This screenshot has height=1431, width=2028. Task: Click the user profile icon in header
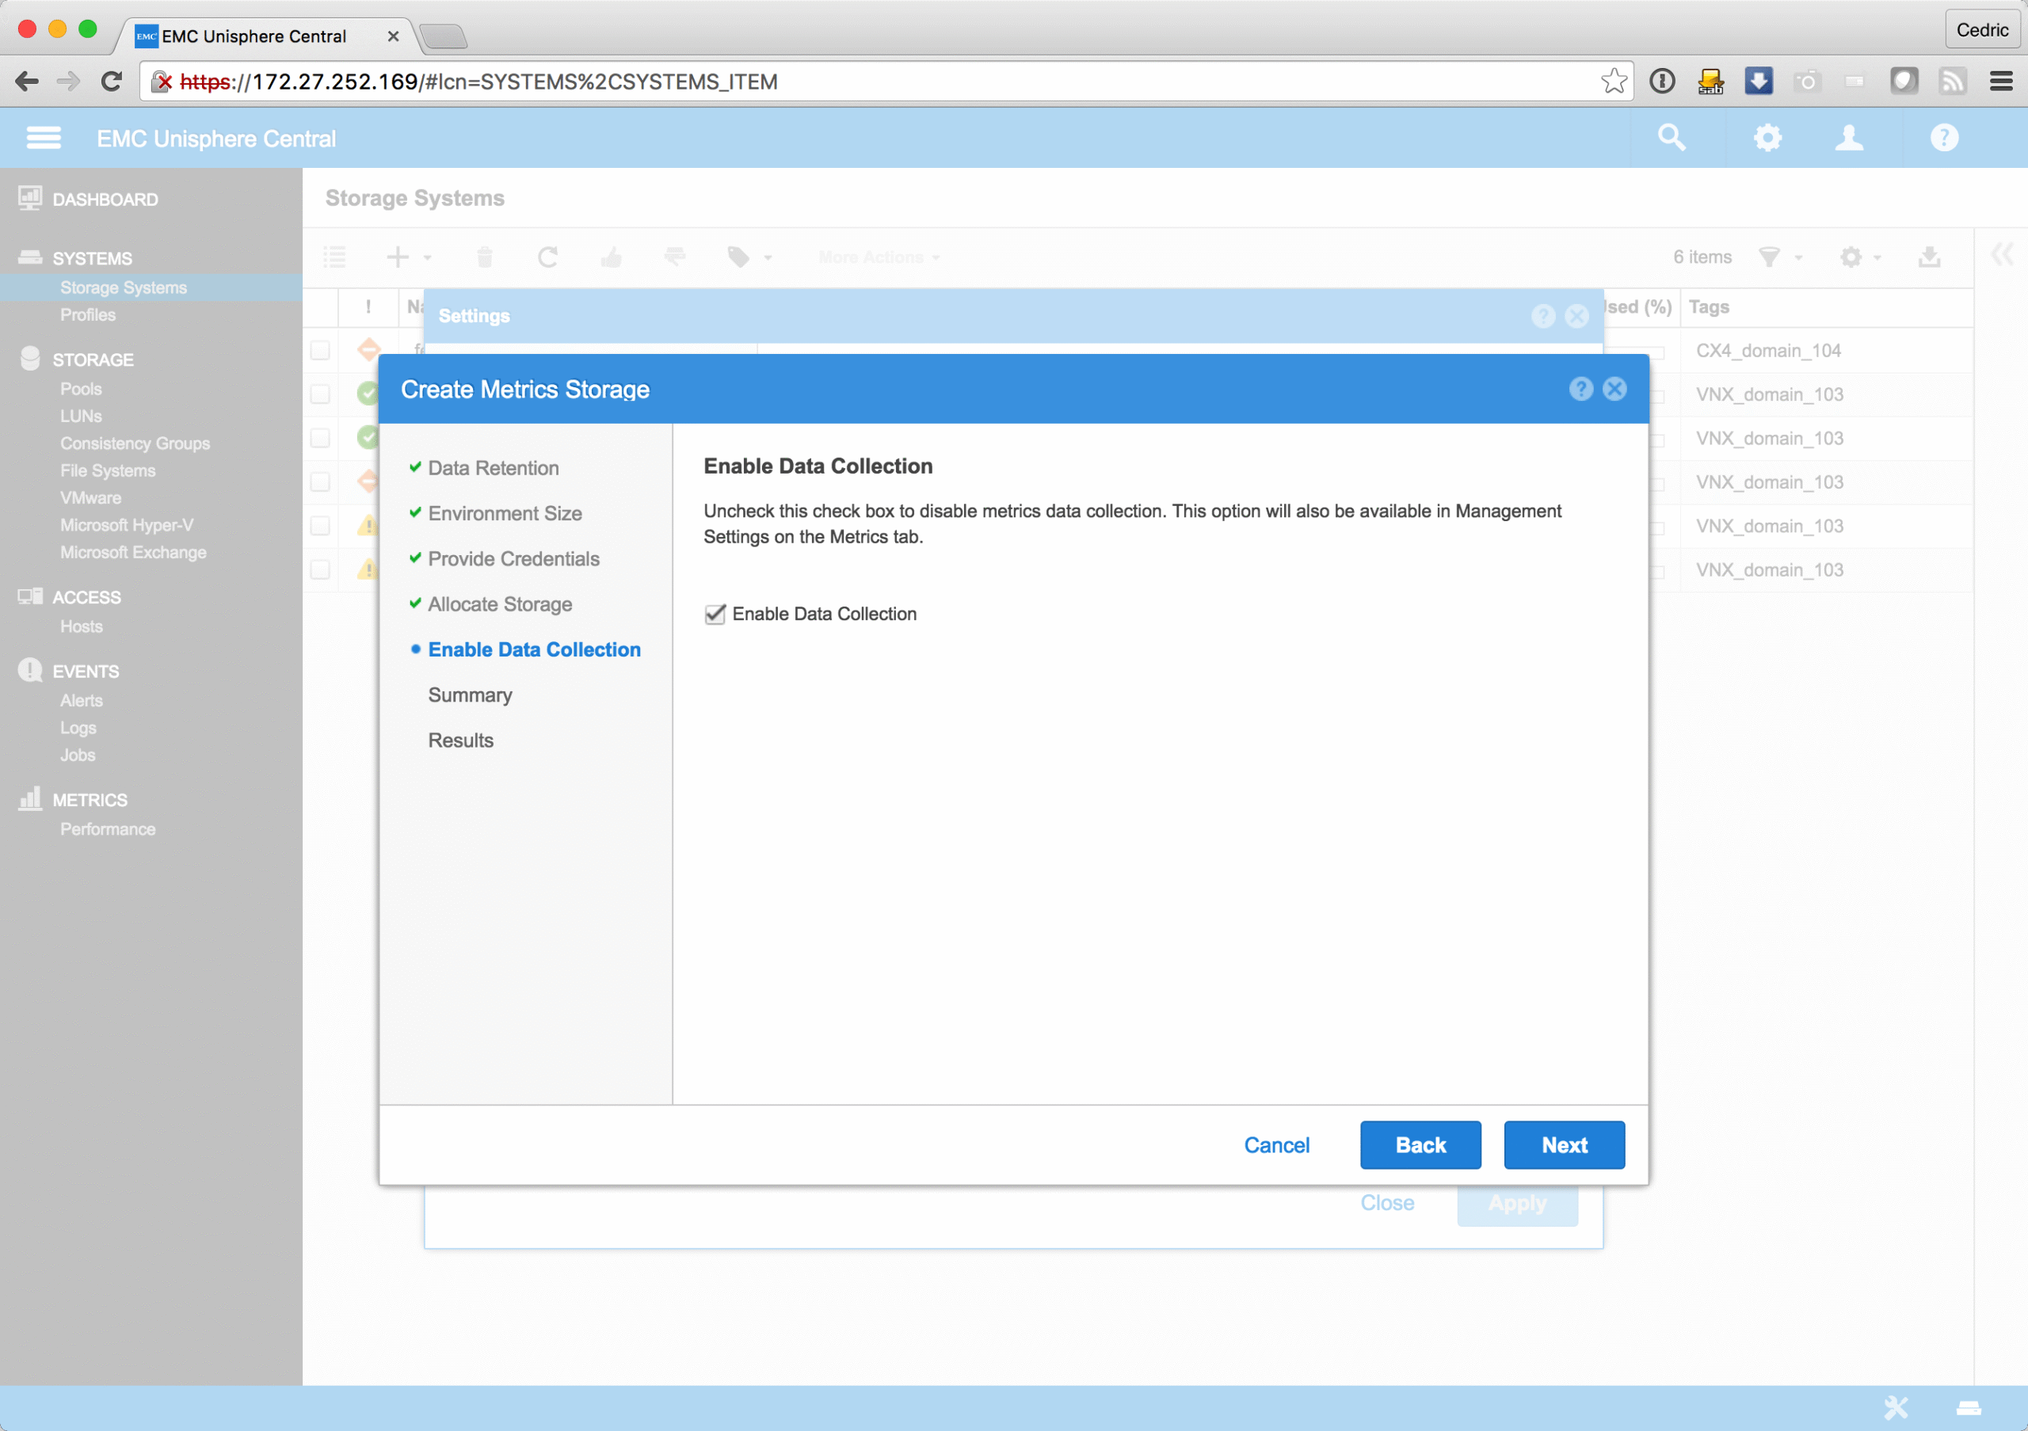[1849, 138]
